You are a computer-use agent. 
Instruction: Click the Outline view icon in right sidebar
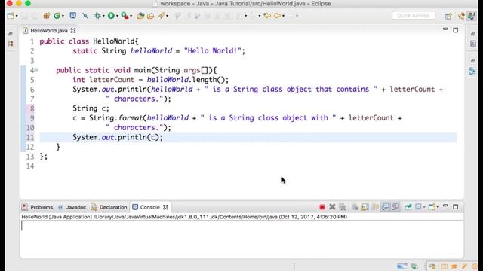pyautogui.click(x=472, y=72)
